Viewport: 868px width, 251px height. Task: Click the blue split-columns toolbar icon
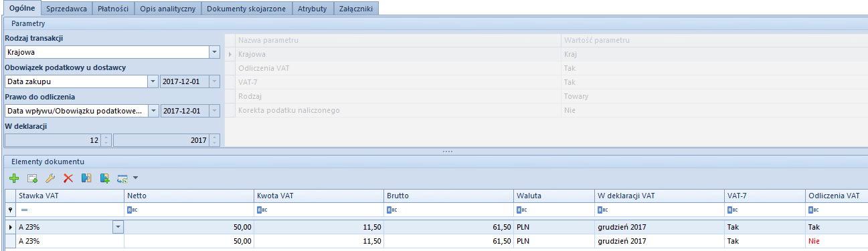(x=86, y=178)
